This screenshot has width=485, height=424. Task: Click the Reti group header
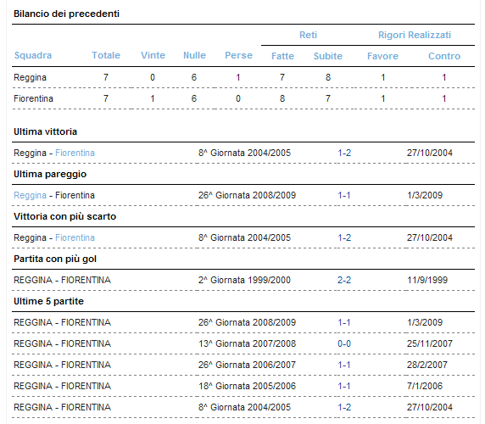point(308,35)
